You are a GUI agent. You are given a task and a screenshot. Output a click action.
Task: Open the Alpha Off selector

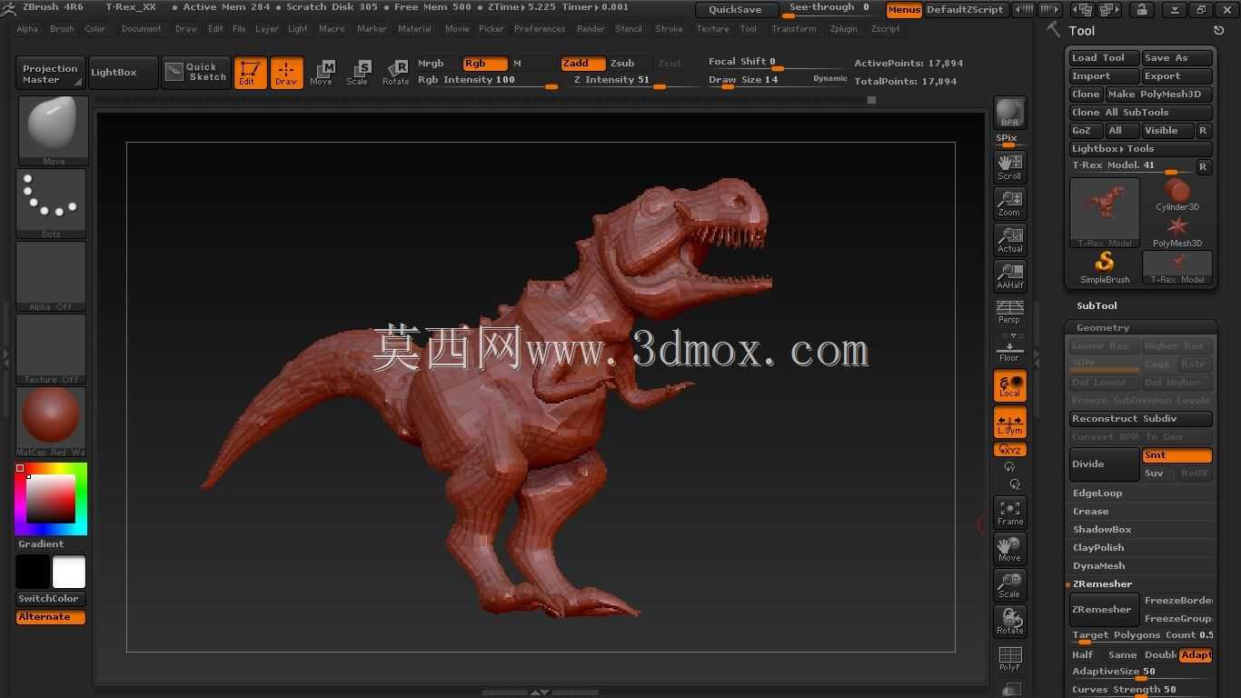coord(52,275)
